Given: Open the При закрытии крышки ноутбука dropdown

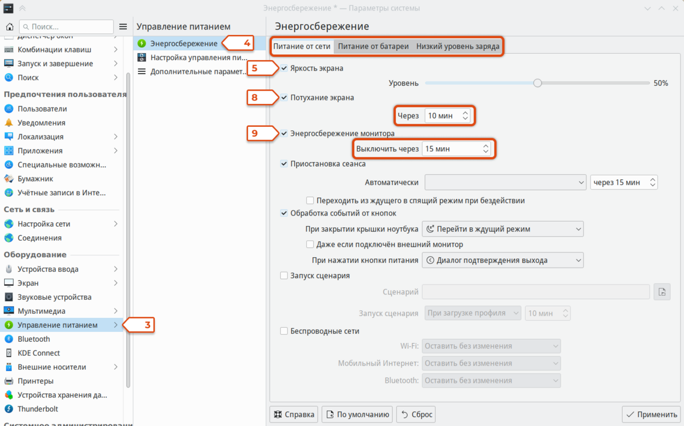Looking at the screenshot, I should (x=503, y=229).
